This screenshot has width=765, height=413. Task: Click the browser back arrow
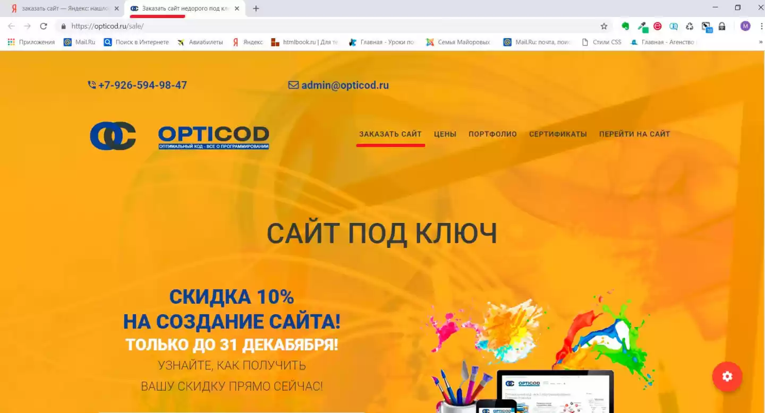click(x=11, y=26)
